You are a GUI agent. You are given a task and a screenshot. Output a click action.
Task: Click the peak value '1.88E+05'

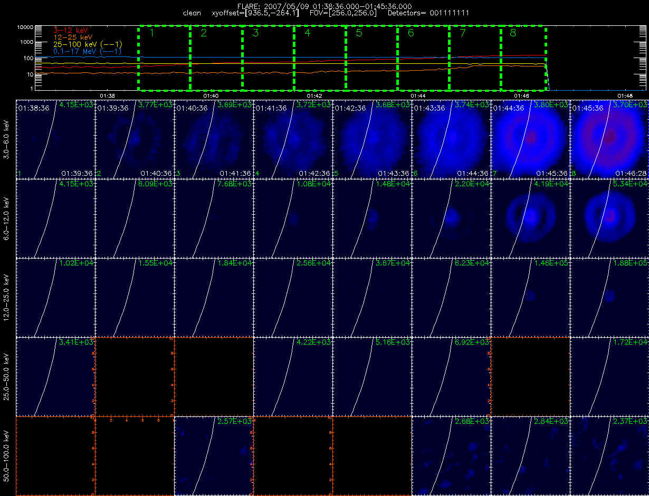point(632,263)
